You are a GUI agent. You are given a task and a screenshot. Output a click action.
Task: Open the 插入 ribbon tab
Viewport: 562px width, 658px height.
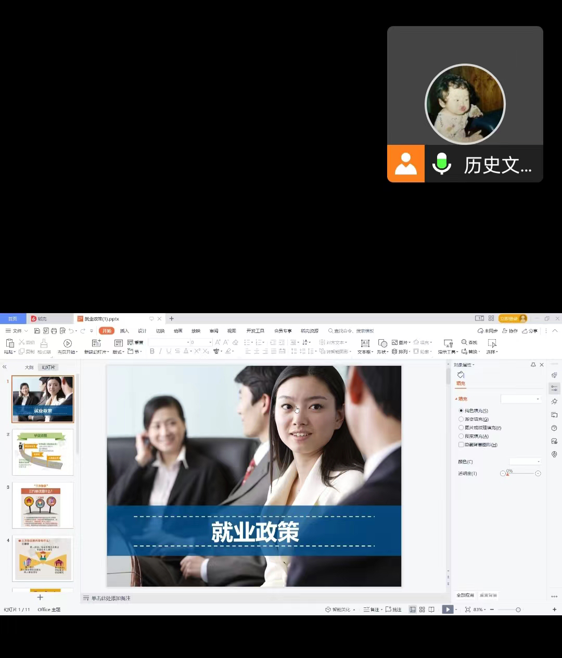(124, 331)
